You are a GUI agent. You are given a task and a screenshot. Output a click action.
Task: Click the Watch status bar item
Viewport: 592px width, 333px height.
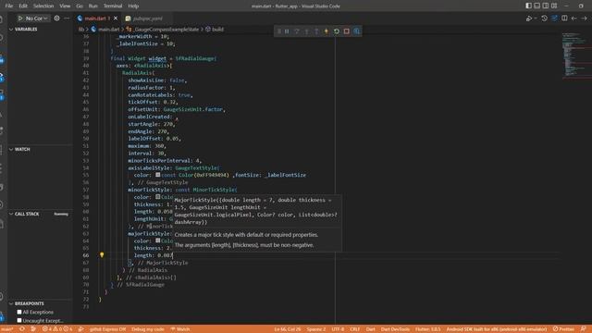180,329
